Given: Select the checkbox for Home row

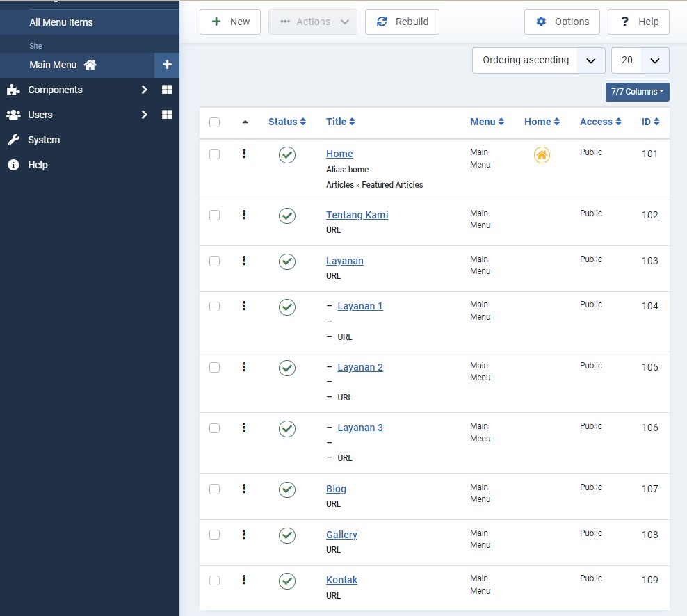Looking at the screenshot, I should pyautogui.click(x=214, y=154).
